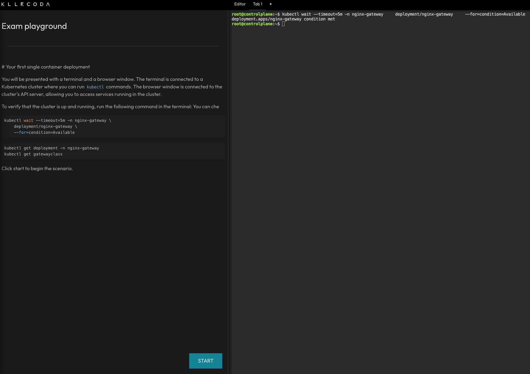Click the 'To verify that the cluster' sentence

[x=110, y=106]
